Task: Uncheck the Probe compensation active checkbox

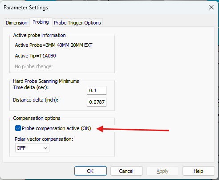Action: pyautogui.click(x=18, y=128)
